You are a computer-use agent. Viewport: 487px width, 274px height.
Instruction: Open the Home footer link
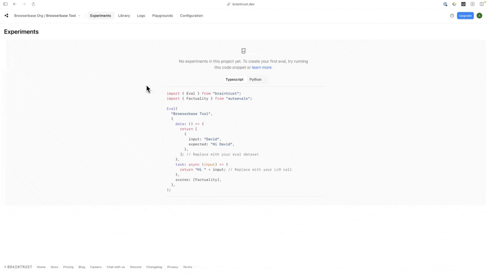[41, 267]
